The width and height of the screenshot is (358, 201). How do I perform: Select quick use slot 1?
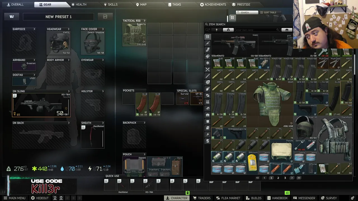(136, 185)
